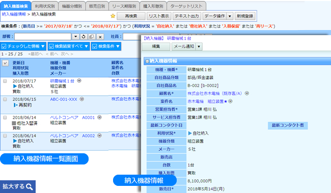Open the チェックした情報 dropdown
The width and height of the screenshot is (331, 193).
(23, 46)
